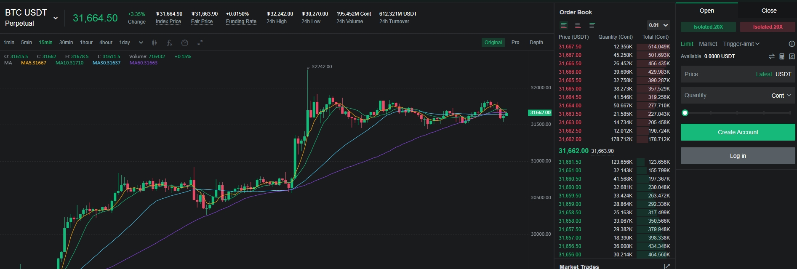Screen dimensions: 797x269
Task: Switch to the Pro chart view
Action: (x=515, y=43)
